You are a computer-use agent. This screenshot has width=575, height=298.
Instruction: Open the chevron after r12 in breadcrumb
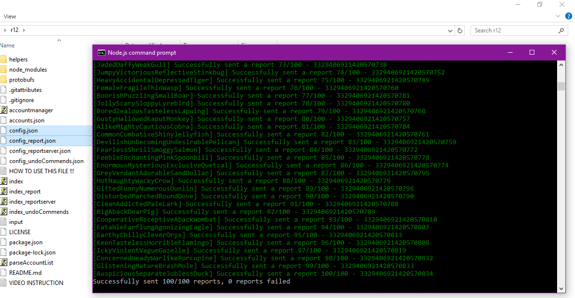[24, 30]
